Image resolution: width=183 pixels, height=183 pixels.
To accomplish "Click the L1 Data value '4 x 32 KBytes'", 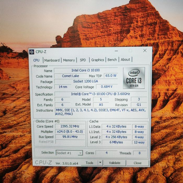I will [116, 126].
